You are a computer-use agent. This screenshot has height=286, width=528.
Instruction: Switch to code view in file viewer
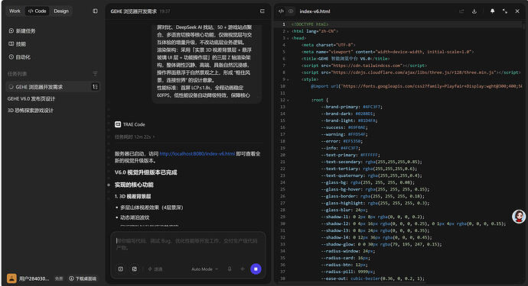pos(281,11)
